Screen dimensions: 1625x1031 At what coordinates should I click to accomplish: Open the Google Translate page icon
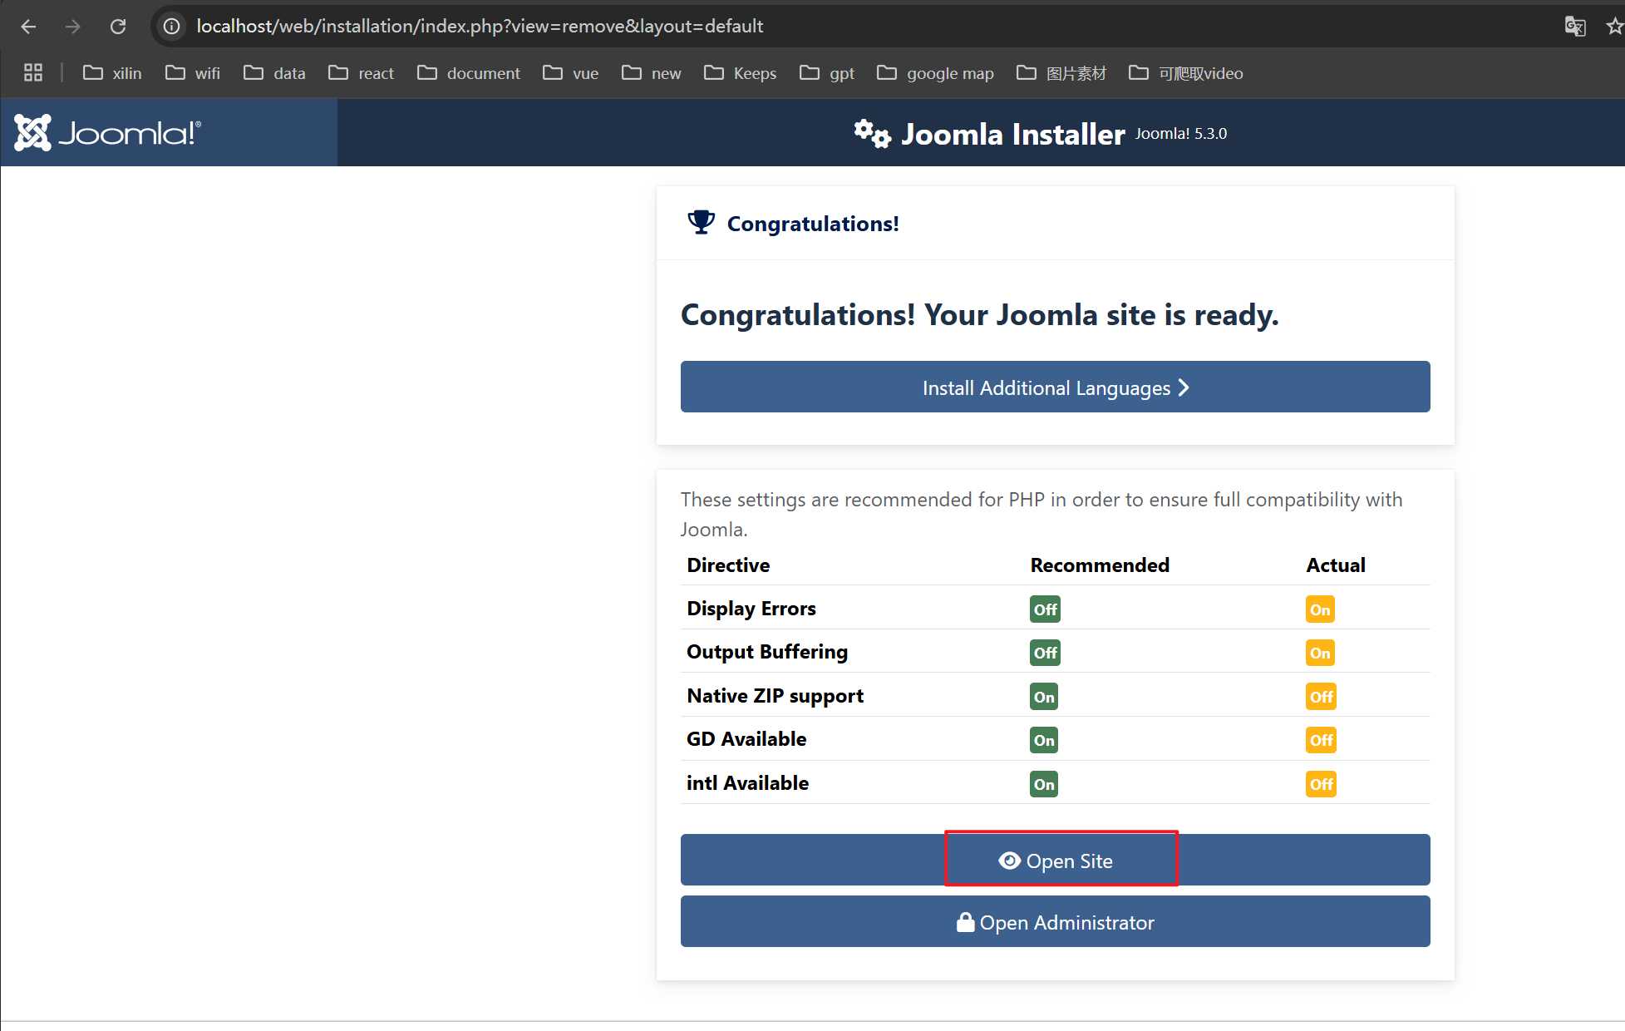coord(1574,27)
